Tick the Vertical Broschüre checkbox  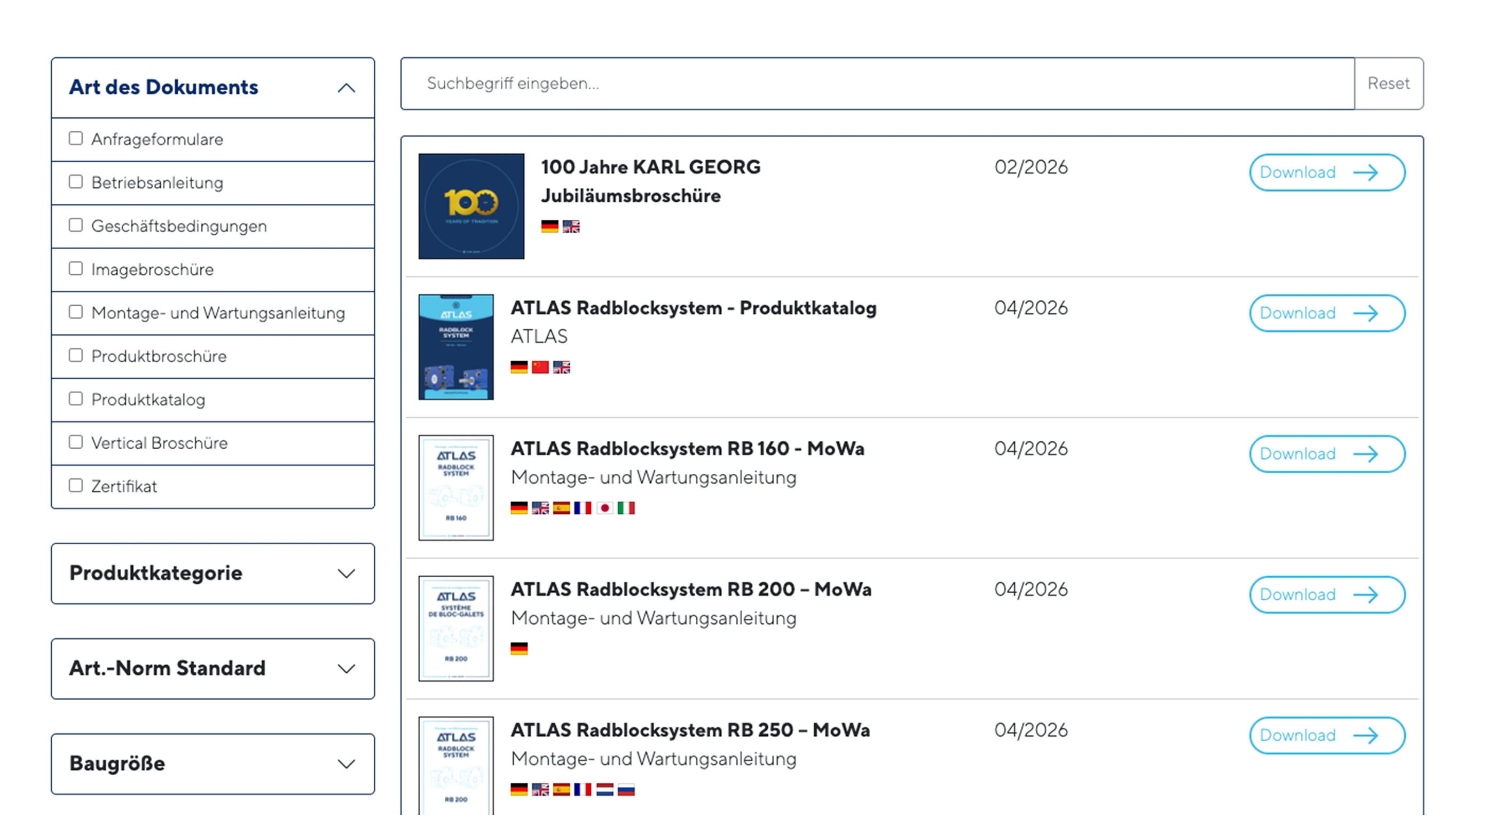pos(75,442)
